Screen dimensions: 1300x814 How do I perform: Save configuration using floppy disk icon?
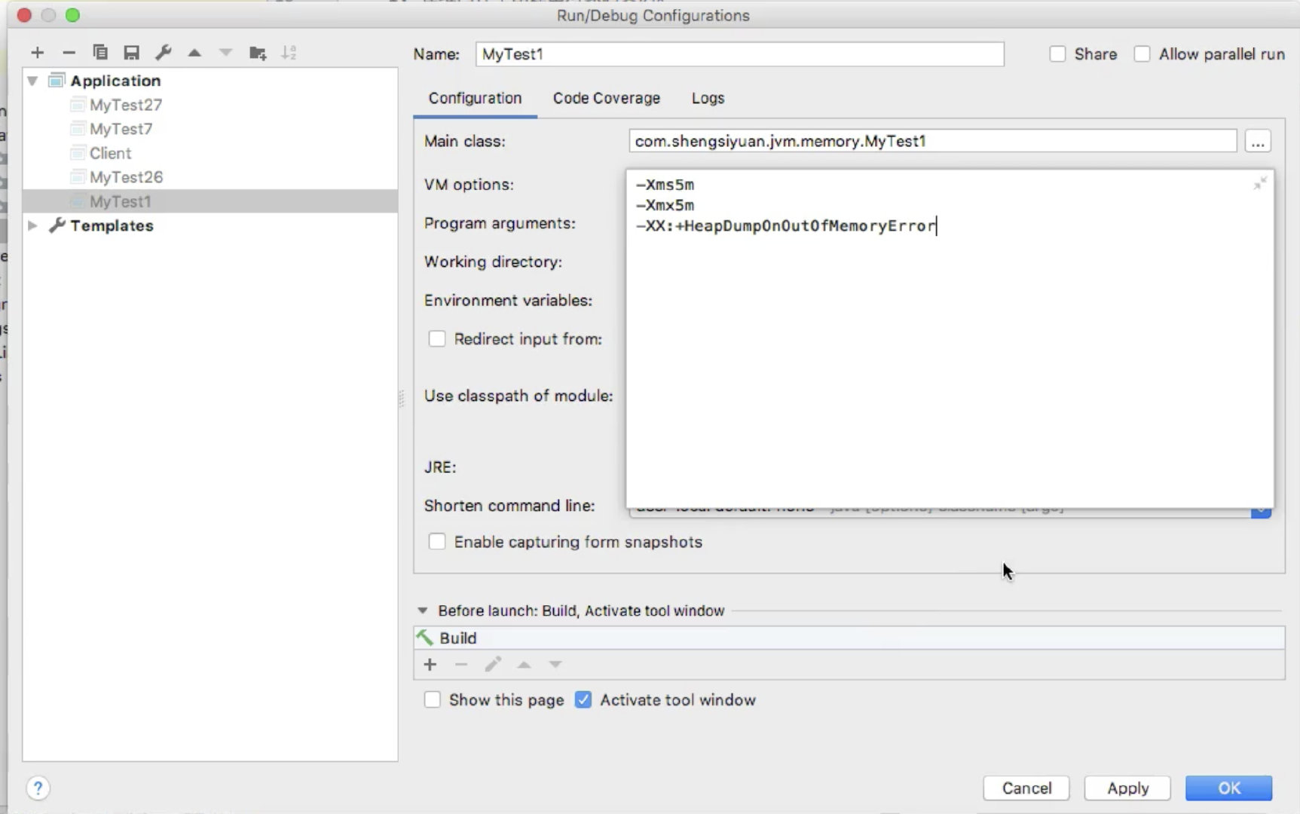pyautogui.click(x=132, y=53)
